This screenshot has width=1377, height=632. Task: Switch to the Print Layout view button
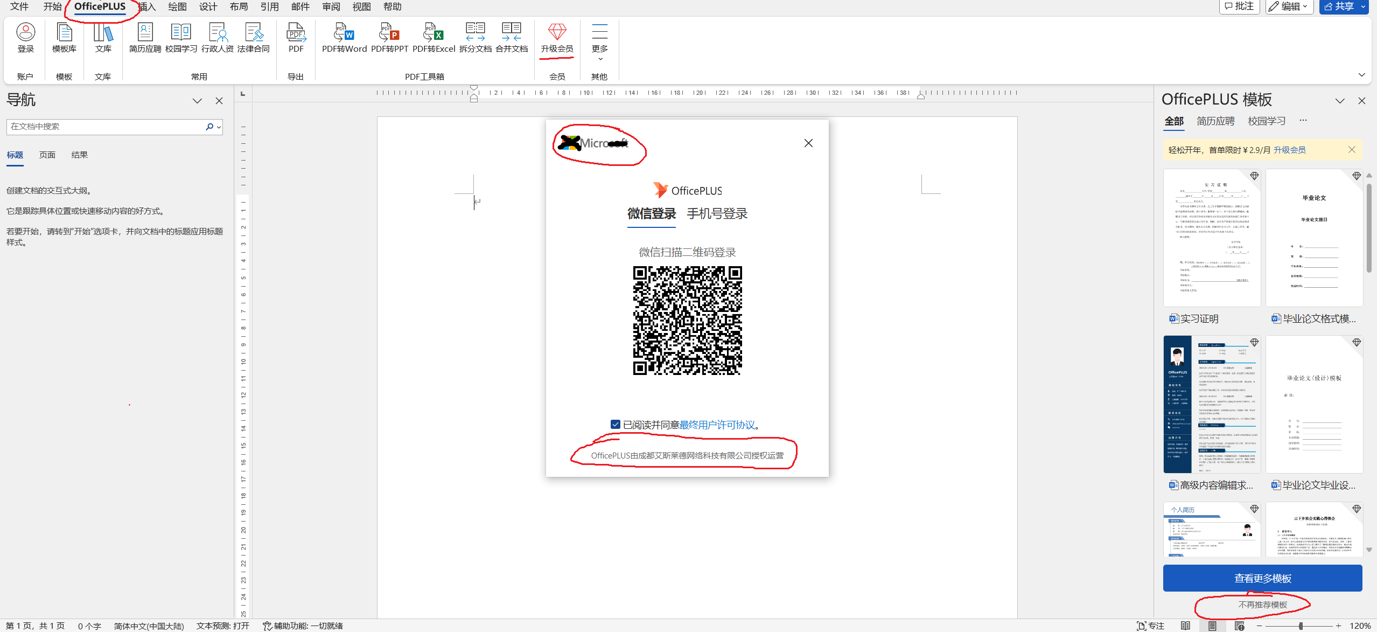(1212, 626)
